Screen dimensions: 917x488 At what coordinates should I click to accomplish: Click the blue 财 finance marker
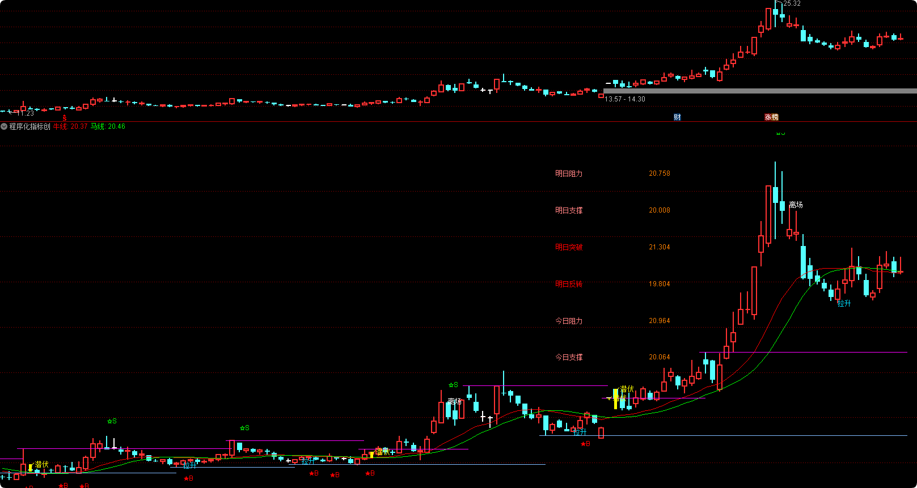(x=677, y=117)
